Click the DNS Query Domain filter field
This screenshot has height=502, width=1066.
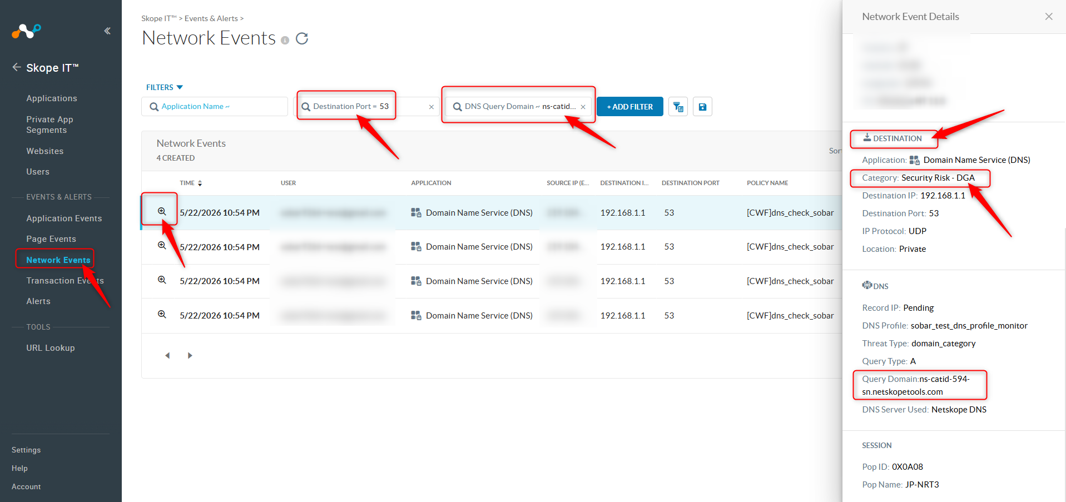(x=517, y=106)
